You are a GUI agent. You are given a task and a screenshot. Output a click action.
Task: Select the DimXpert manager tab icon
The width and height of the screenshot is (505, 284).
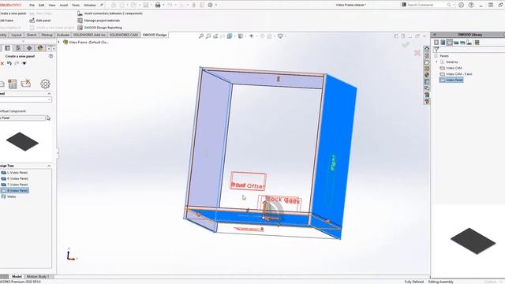29,48
